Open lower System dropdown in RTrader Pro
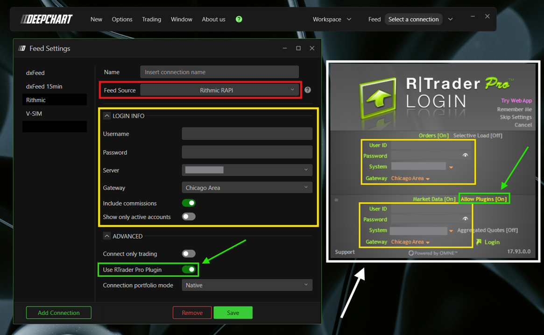The height and width of the screenshot is (335, 544). click(451, 231)
